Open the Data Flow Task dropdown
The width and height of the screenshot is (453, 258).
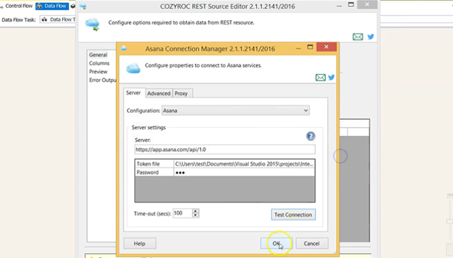58,19
